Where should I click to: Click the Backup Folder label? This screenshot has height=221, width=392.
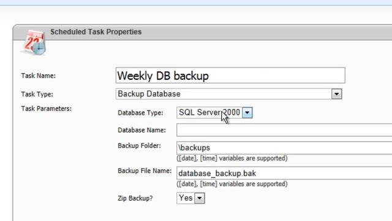(x=139, y=145)
